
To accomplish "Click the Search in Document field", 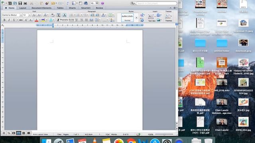I will pos(157,3).
